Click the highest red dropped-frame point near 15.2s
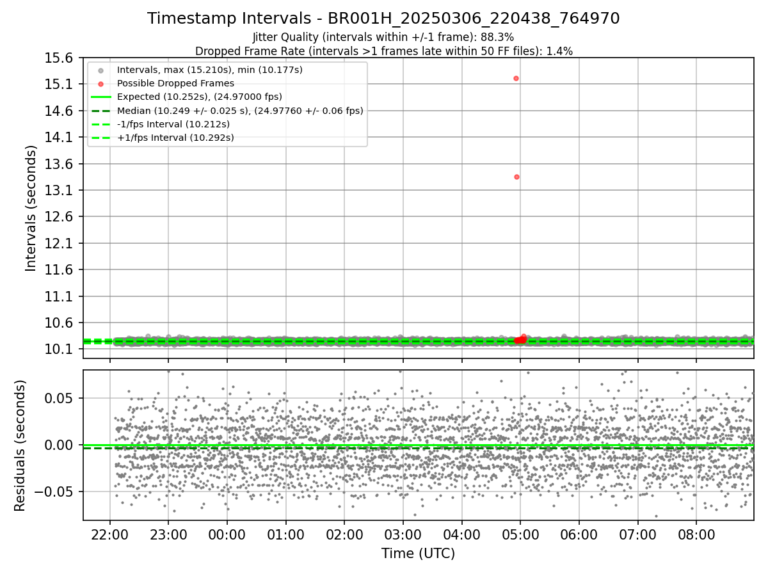The height and width of the screenshot is (576, 768). [x=516, y=78]
